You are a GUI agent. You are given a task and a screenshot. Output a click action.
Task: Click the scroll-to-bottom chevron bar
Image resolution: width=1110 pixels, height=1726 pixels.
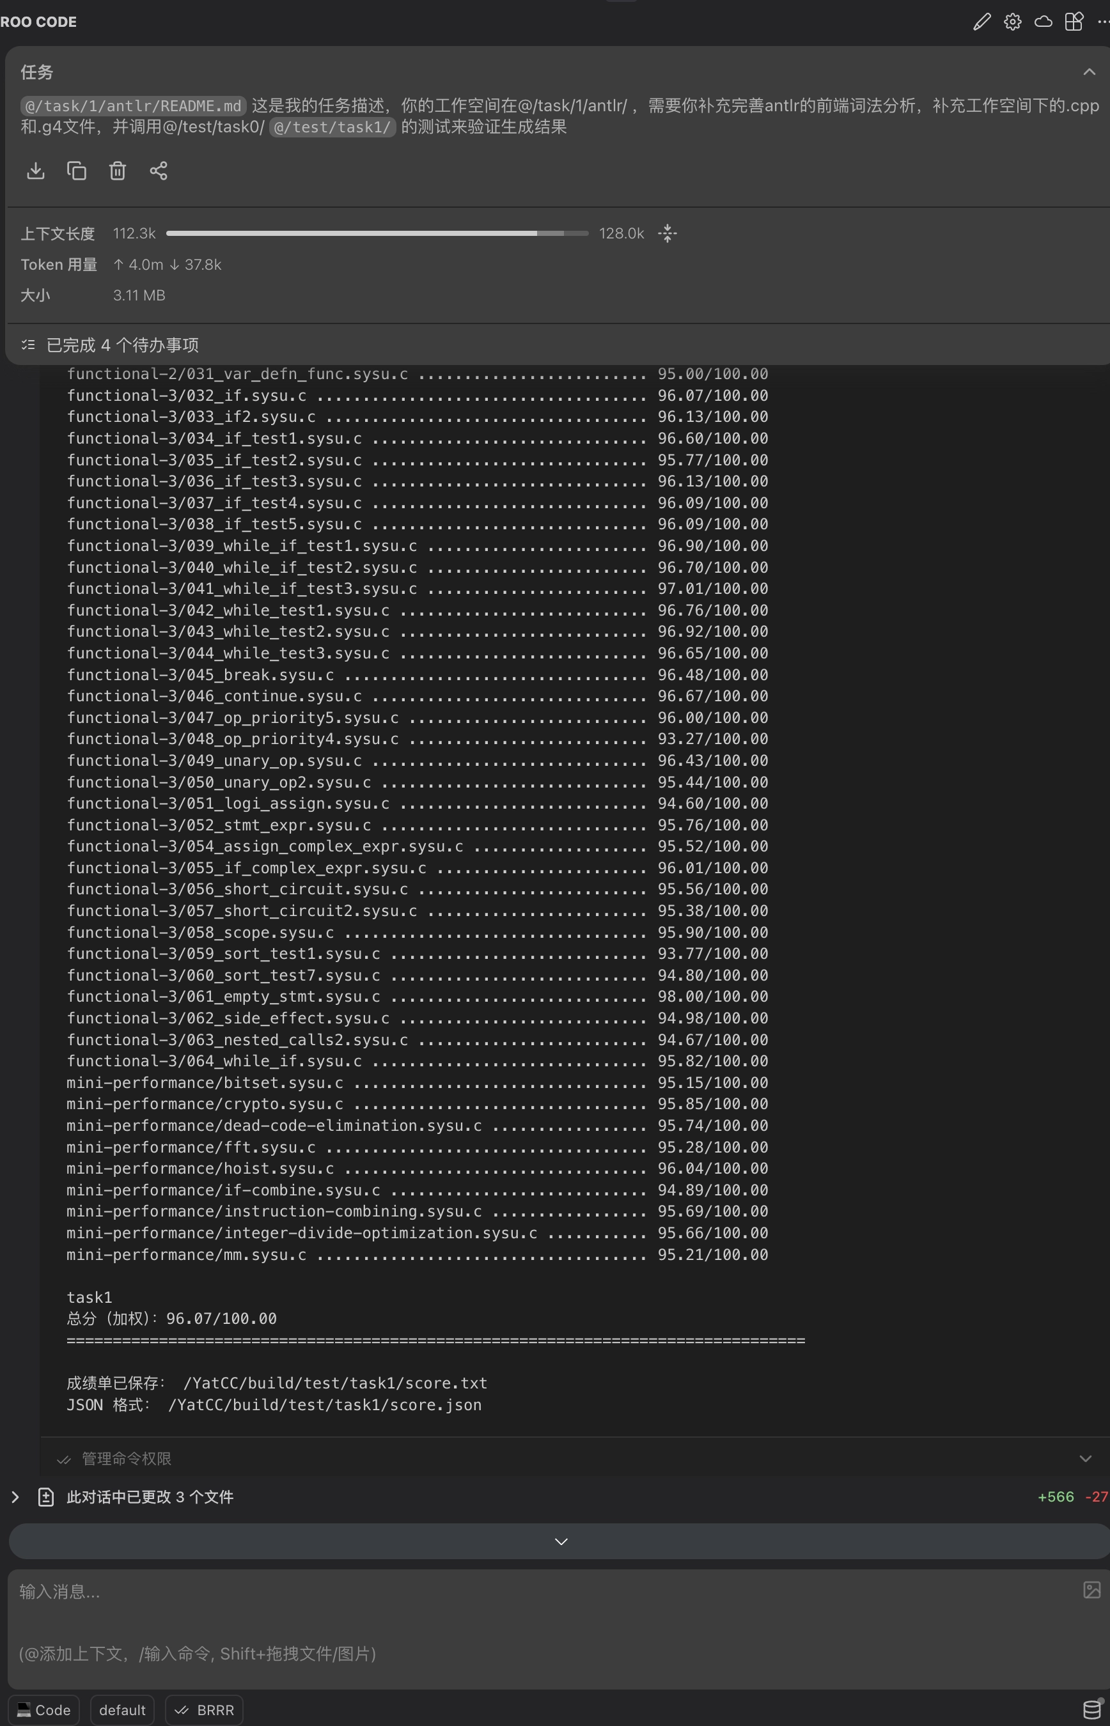[561, 1541]
